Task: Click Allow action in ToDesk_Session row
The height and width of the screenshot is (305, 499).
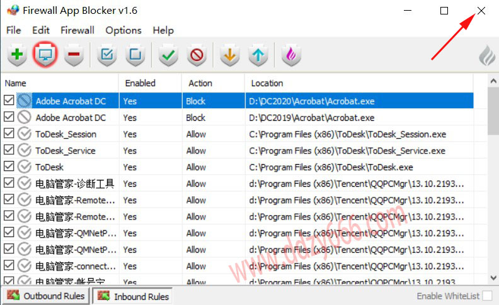Action: coord(196,134)
